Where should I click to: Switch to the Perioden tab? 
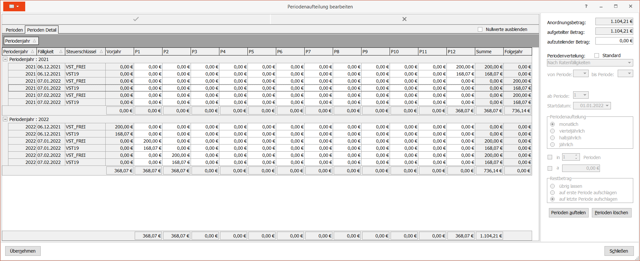coord(14,30)
